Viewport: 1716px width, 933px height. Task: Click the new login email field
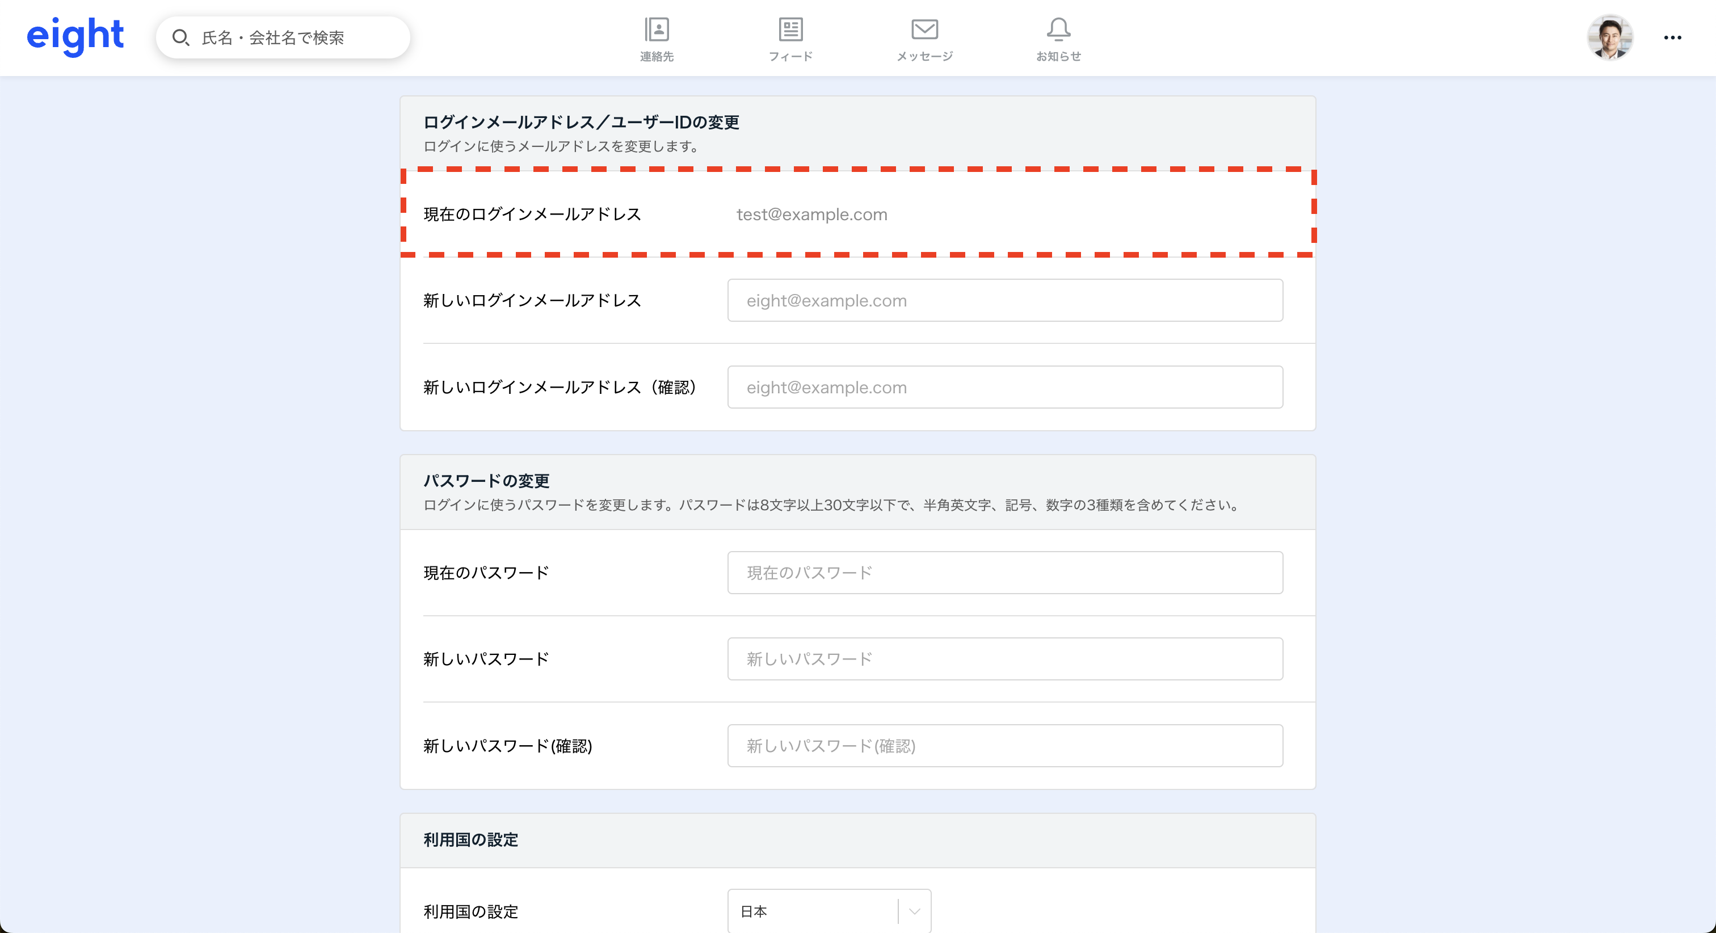(1004, 301)
